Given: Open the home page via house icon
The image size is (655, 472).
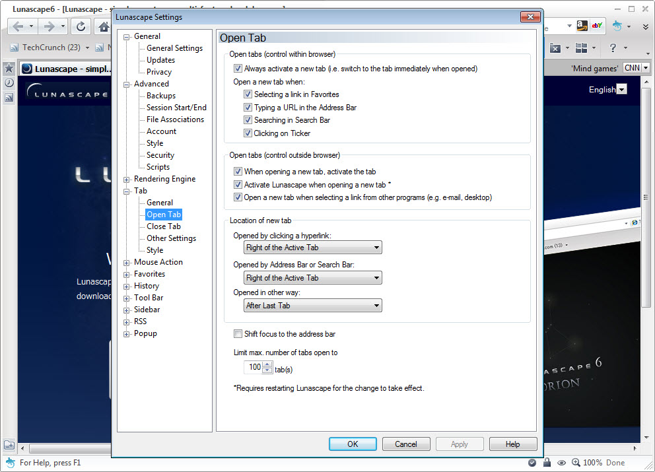Looking at the screenshot, I should 103,27.
